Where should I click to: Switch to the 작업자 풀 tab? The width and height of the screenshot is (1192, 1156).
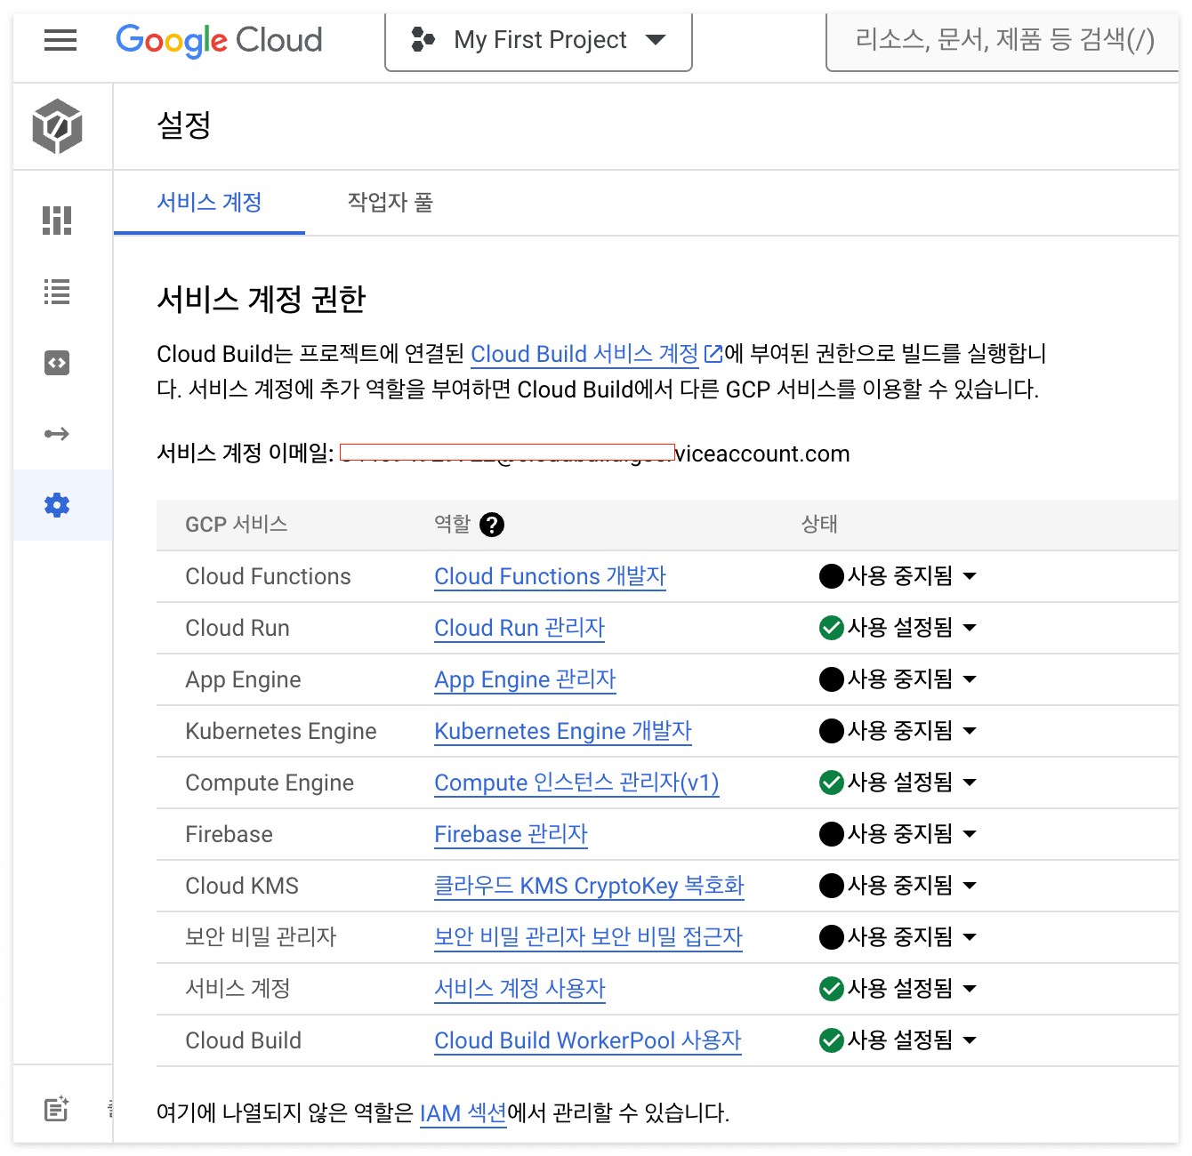[x=390, y=203]
